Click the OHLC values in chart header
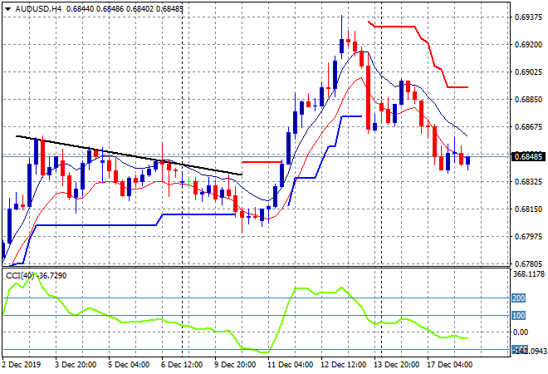The width and height of the screenshot is (548, 374). click(125, 9)
